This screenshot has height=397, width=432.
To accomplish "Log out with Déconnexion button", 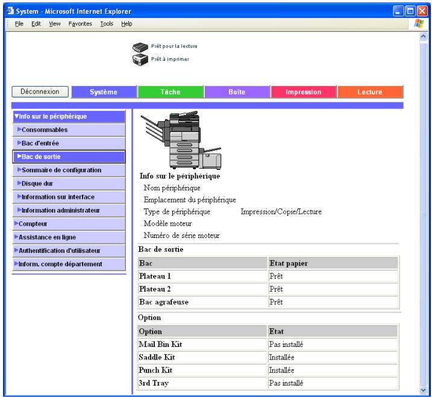I will [40, 92].
